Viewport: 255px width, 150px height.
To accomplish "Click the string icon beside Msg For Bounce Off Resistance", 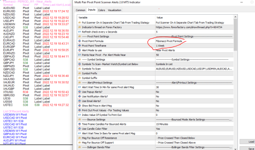I will (80, 138).
